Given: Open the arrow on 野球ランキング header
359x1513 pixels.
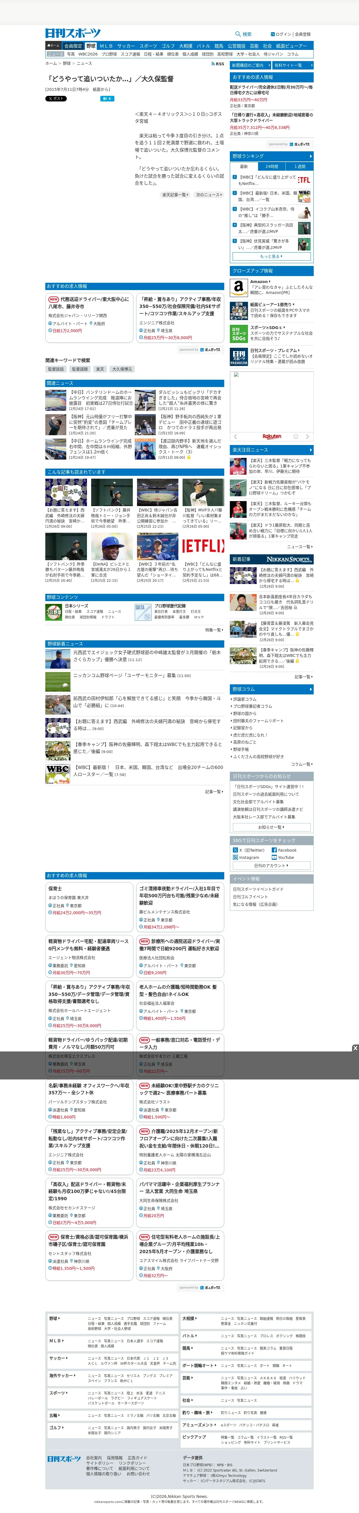Looking at the screenshot, I should click(310, 156).
